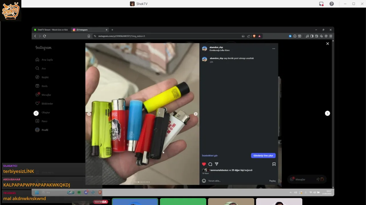Open Bildirimler notifications
The image size is (366, 205).
(x=44, y=104)
